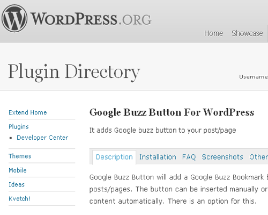
Task: Open the Home navigation link
Action: click(213, 33)
